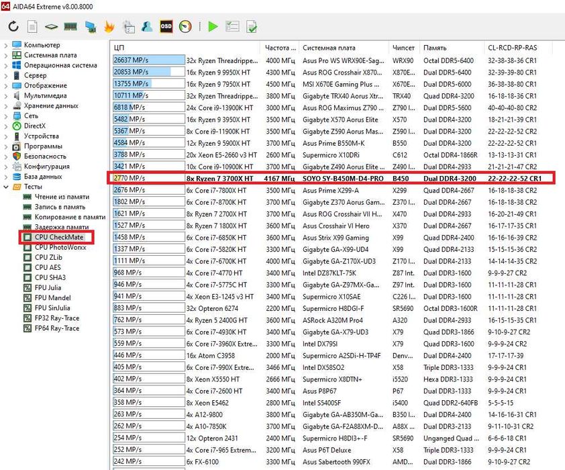This screenshot has height=470, width=565.
Task: Open the OSD panel icon
Action: pos(166,27)
